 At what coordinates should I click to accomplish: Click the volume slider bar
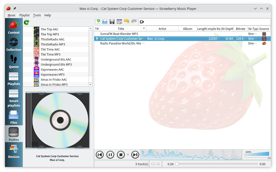click(x=256, y=154)
